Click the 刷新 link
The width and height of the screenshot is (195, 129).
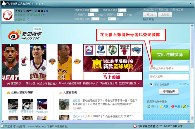pos(145,20)
